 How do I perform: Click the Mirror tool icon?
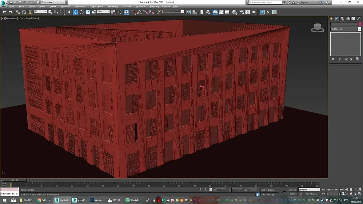[189, 12]
